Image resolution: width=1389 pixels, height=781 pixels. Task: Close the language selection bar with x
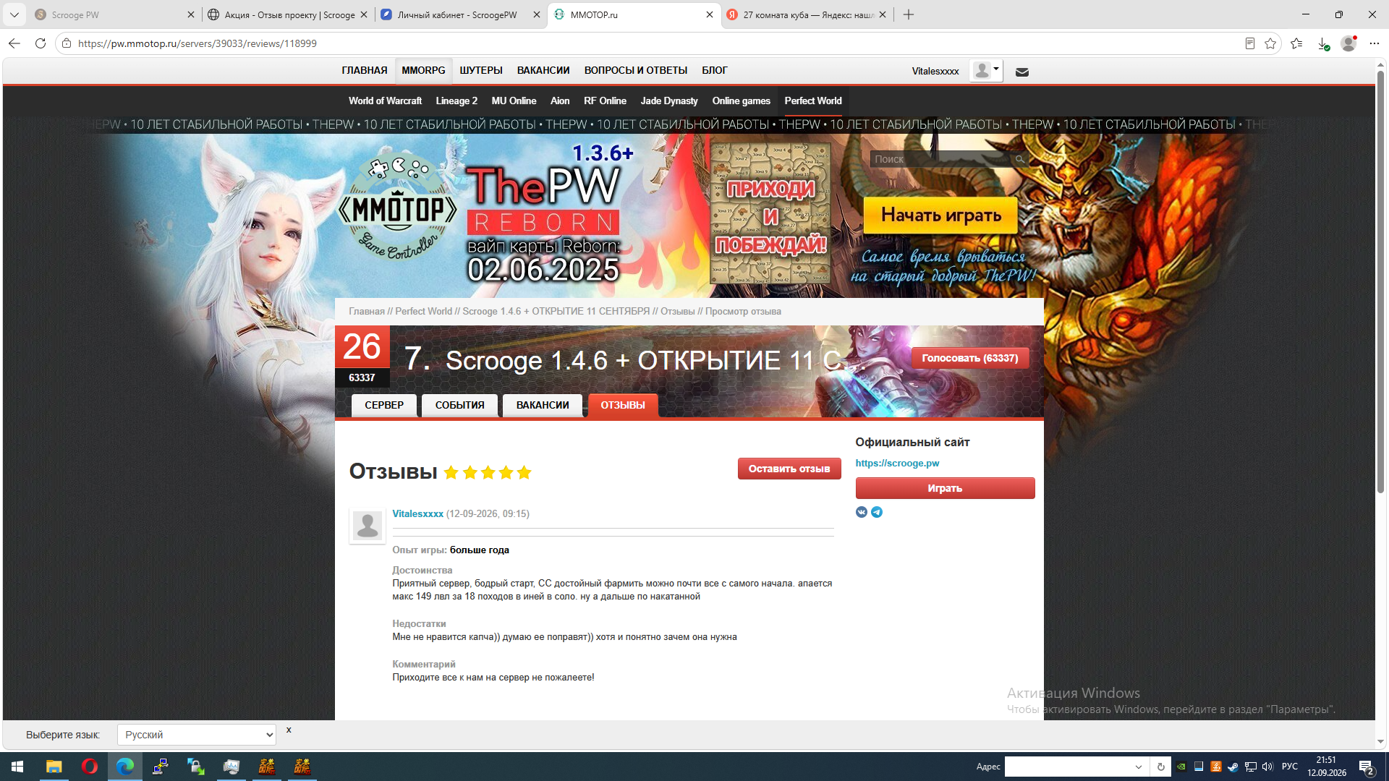[289, 730]
